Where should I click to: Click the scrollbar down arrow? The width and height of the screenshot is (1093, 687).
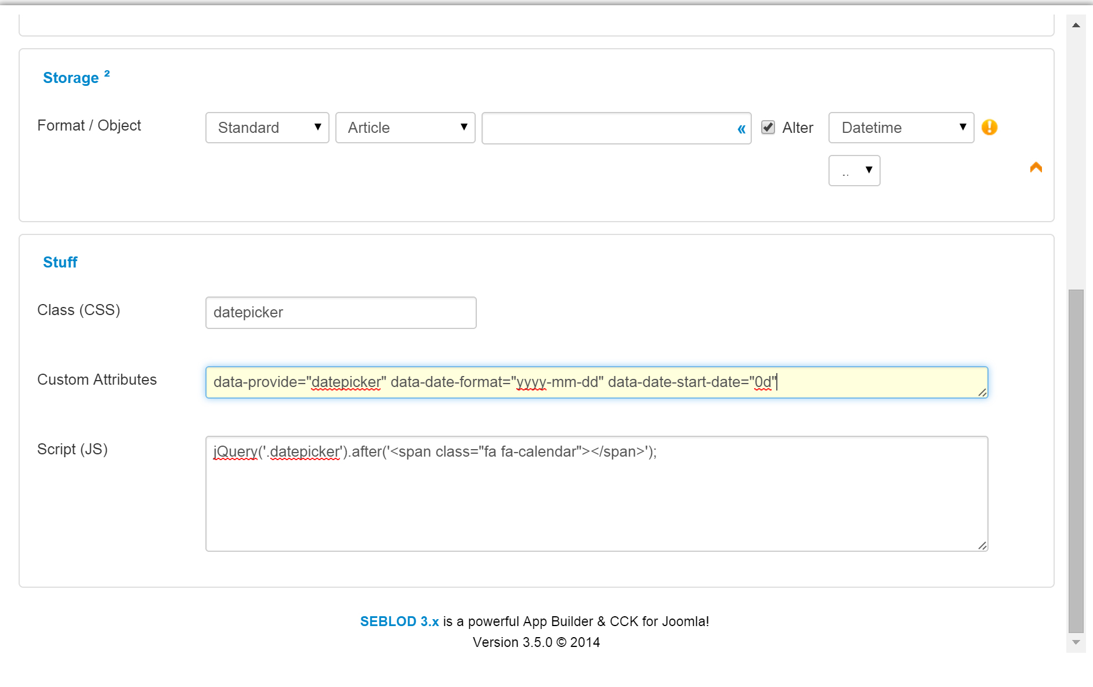click(1076, 643)
